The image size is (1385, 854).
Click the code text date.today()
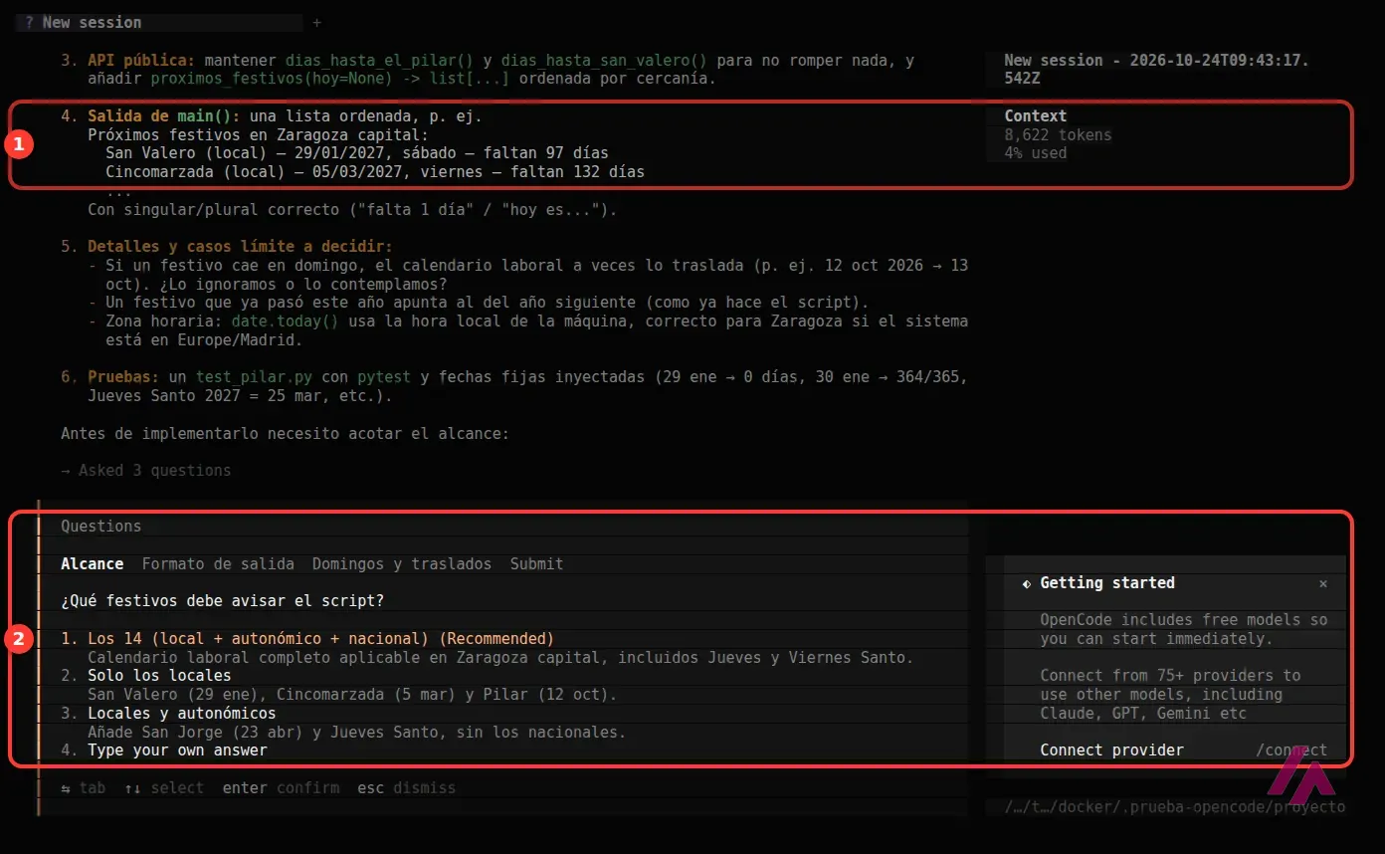click(286, 321)
